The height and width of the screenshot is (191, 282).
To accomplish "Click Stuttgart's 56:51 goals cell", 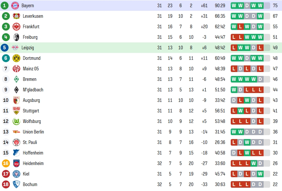I will [220, 111].
